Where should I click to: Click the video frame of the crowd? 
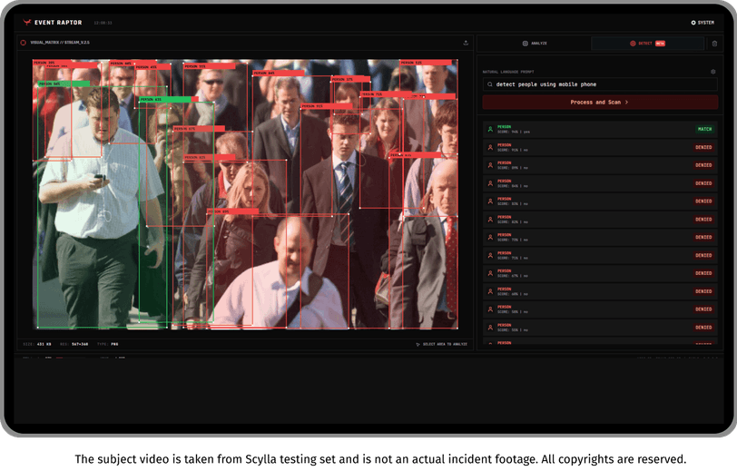245,193
